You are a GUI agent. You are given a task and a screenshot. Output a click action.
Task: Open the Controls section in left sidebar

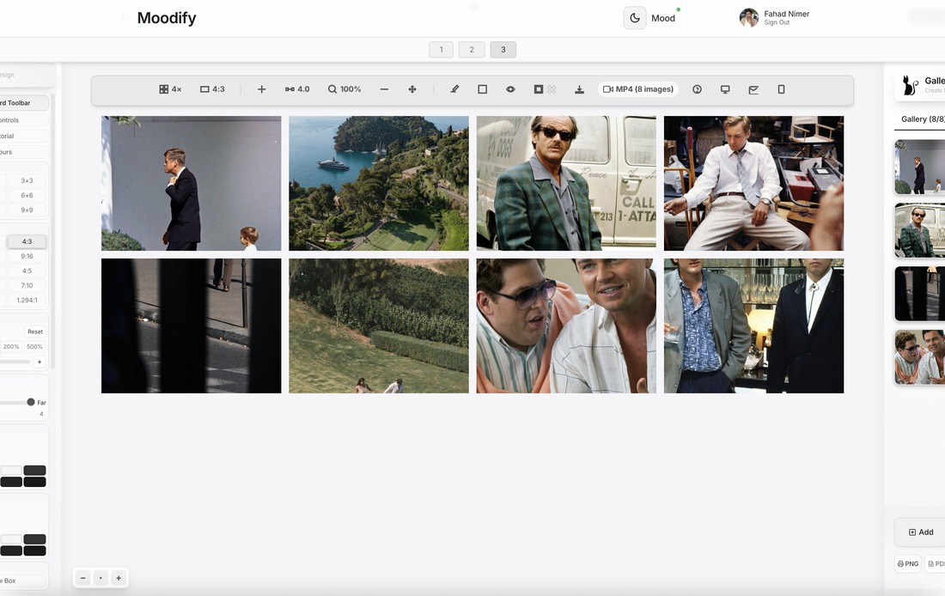pos(23,120)
